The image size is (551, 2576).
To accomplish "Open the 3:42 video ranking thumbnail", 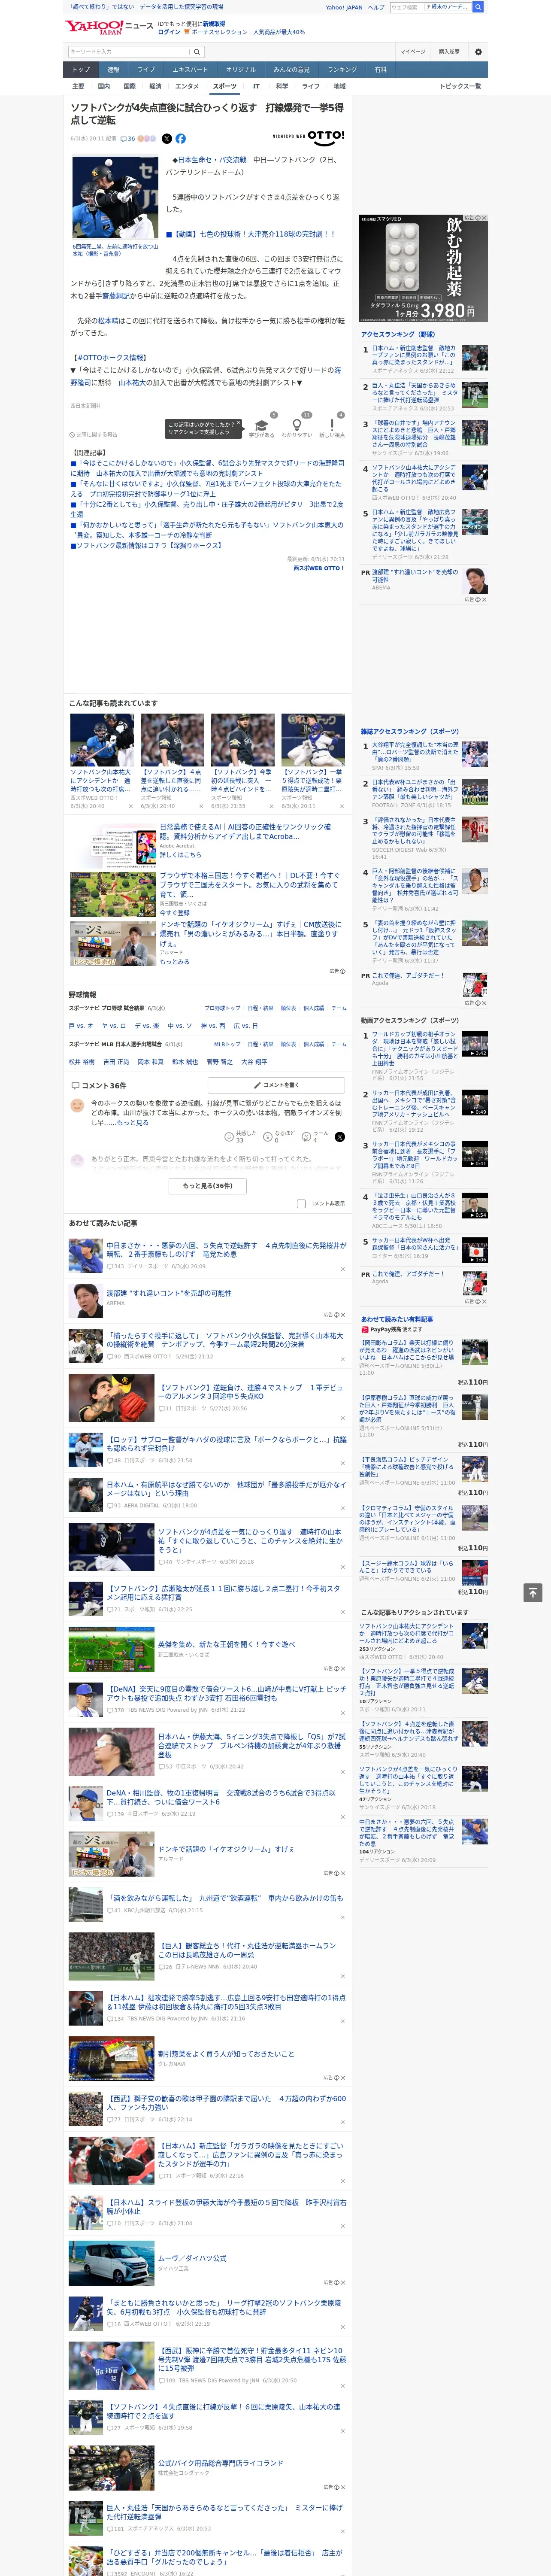I will tap(474, 1044).
